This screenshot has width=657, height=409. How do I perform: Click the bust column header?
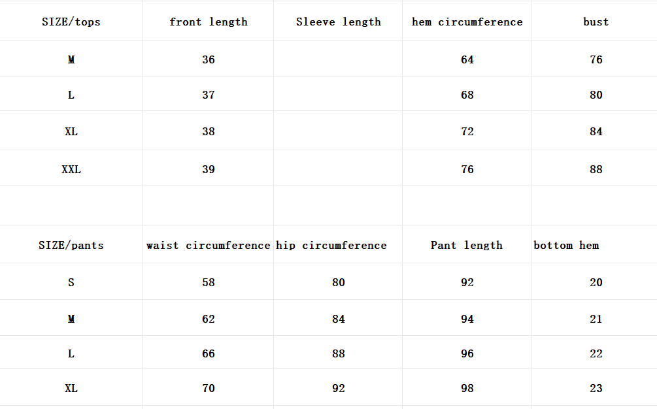point(596,22)
